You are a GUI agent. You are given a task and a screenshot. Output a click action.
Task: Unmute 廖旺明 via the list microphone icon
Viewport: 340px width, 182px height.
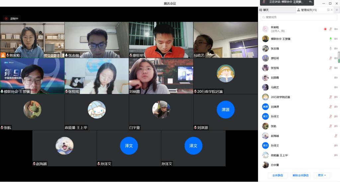pyautogui.click(x=330, y=58)
